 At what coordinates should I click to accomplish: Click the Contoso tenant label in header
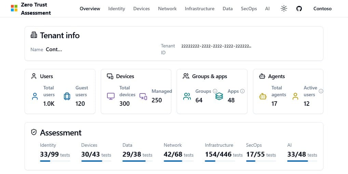tap(322, 9)
